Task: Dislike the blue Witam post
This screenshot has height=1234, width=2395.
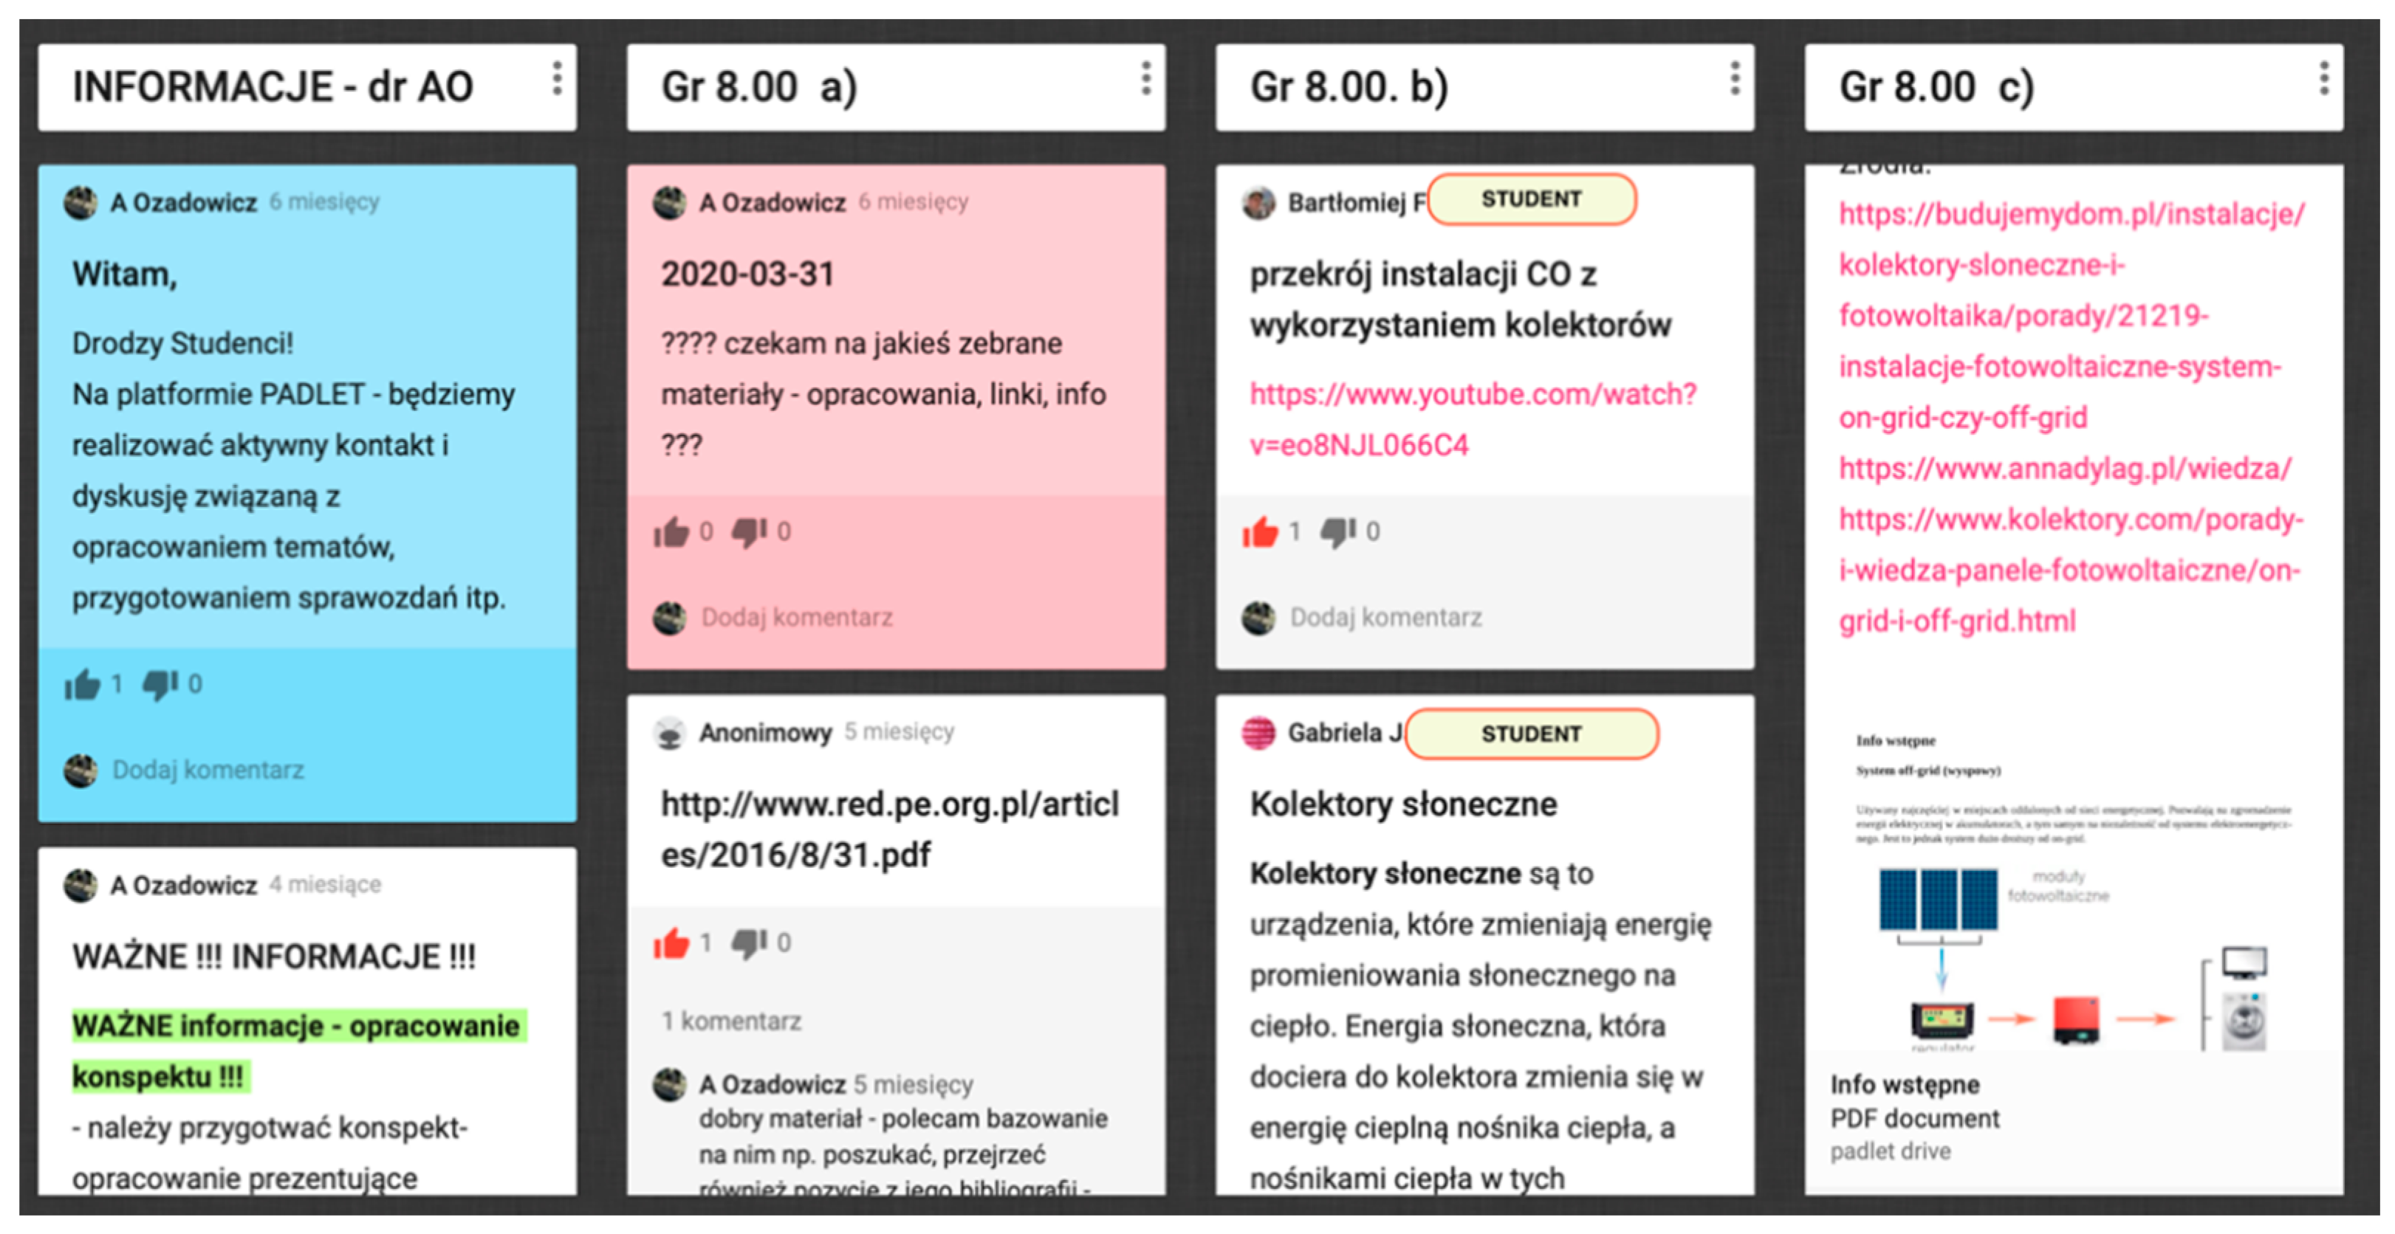Action: 160,686
